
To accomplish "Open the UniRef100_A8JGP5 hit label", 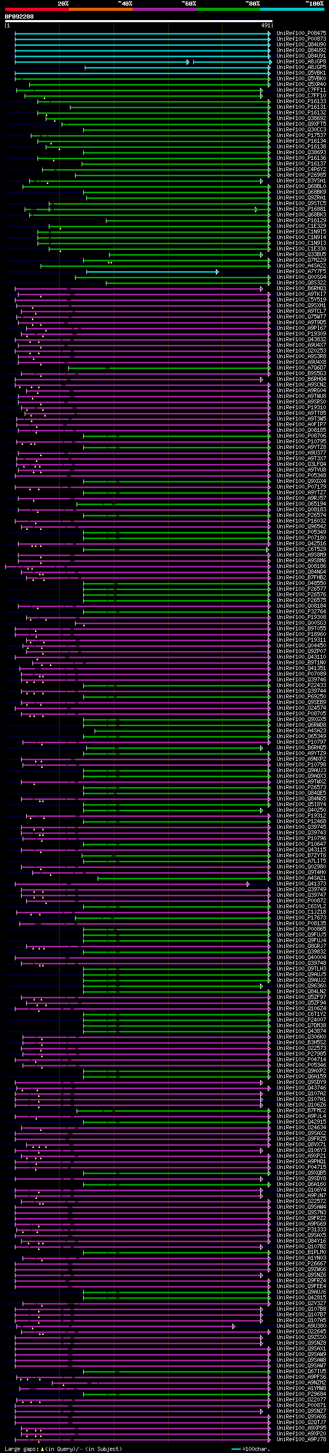I will click(301, 67).
